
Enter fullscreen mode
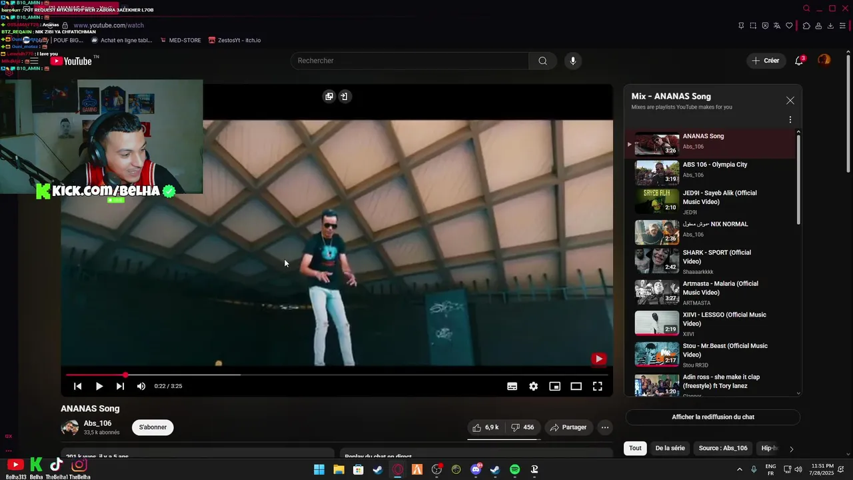tap(597, 386)
